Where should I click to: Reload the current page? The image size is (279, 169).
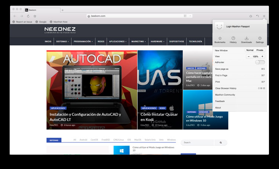pos(28,16)
